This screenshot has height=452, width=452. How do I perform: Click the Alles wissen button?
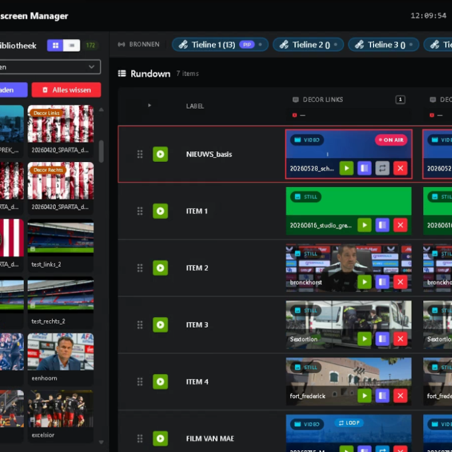[x=67, y=90]
